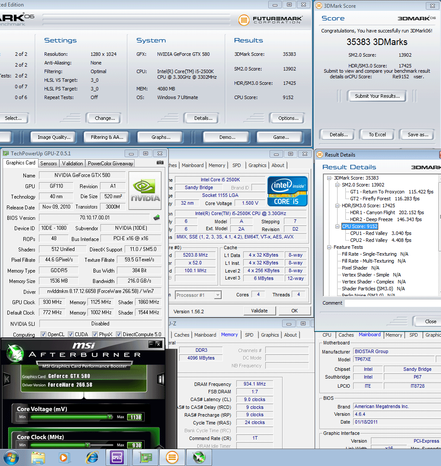Click the BIOS save chip icon in GPU-Z
The height and width of the screenshot is (466, 441).
point(157,218)
